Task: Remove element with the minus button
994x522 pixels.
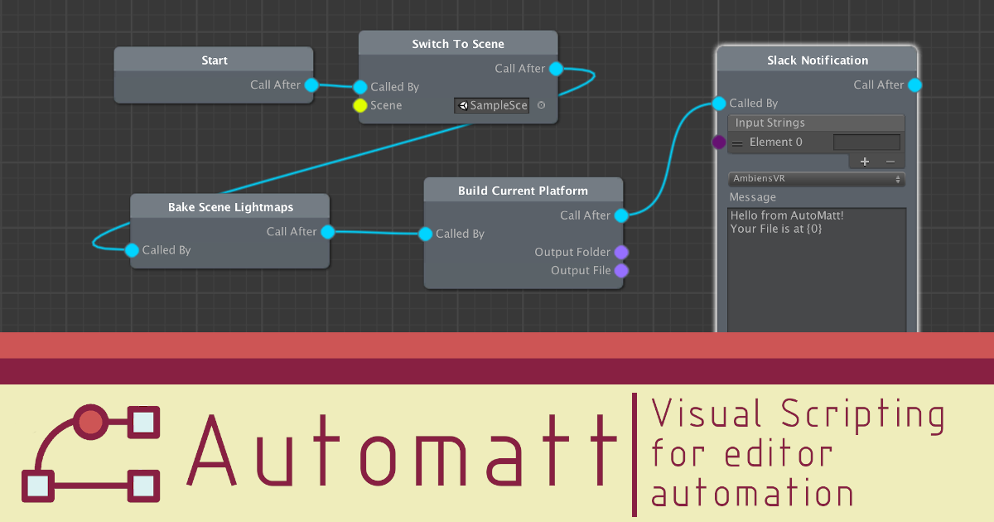Action: tap(890, 162)
